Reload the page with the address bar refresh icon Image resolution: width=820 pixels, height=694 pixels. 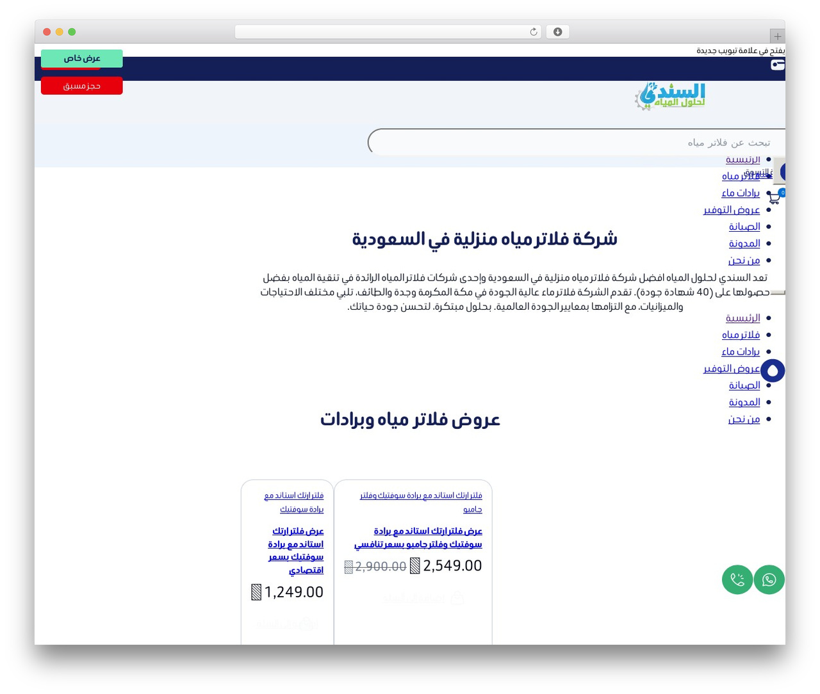[534, 32]
